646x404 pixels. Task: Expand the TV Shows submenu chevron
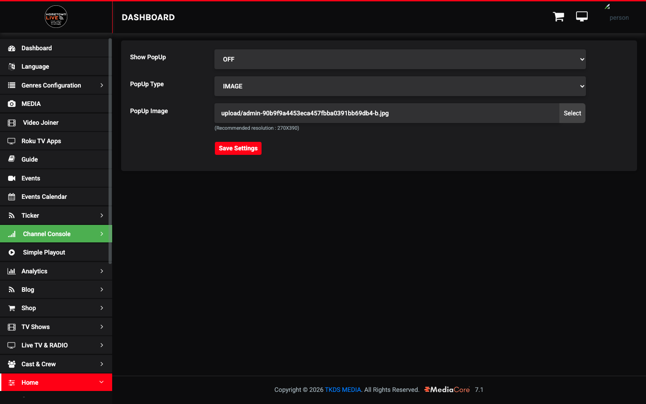pos(102,327)
